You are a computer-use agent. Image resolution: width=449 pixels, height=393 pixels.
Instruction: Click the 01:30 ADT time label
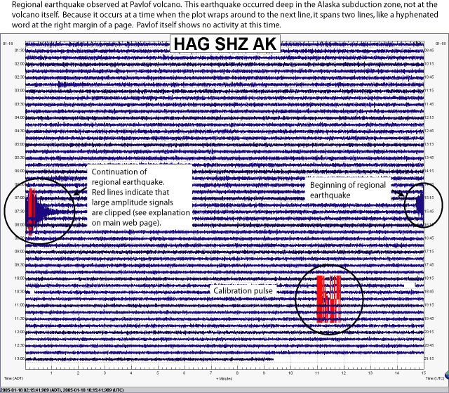click(x=19, y=51)
